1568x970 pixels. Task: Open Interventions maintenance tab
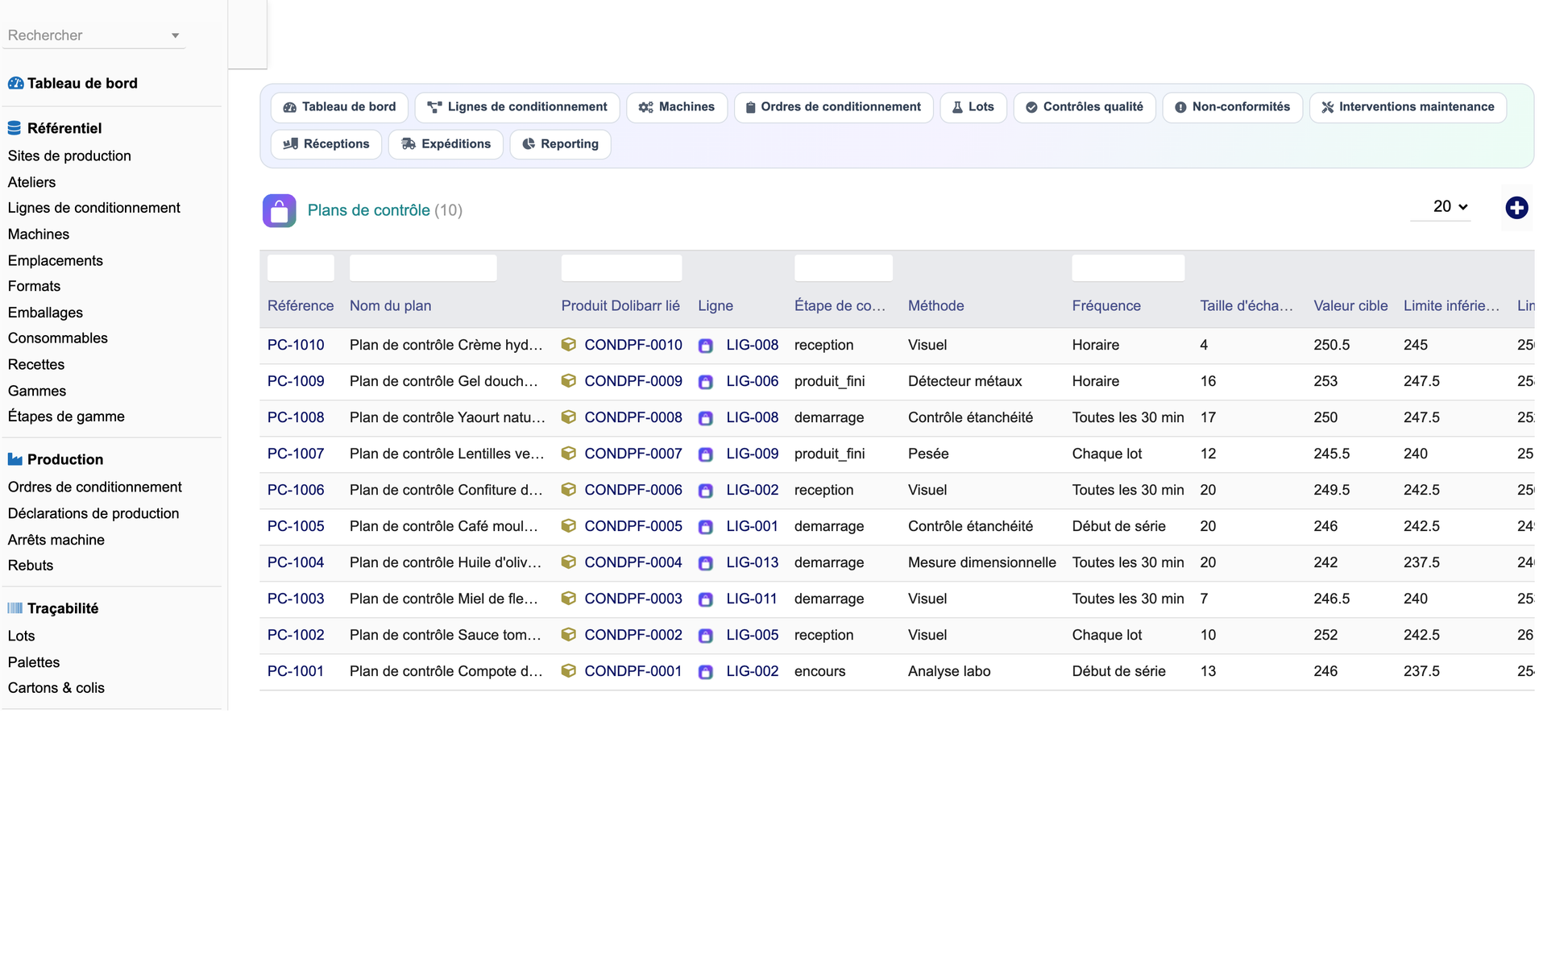coord(1408,107)
